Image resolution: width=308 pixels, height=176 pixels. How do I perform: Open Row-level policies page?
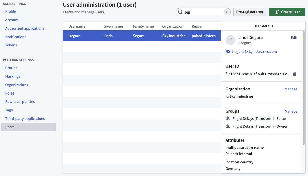tap(20, 102)
